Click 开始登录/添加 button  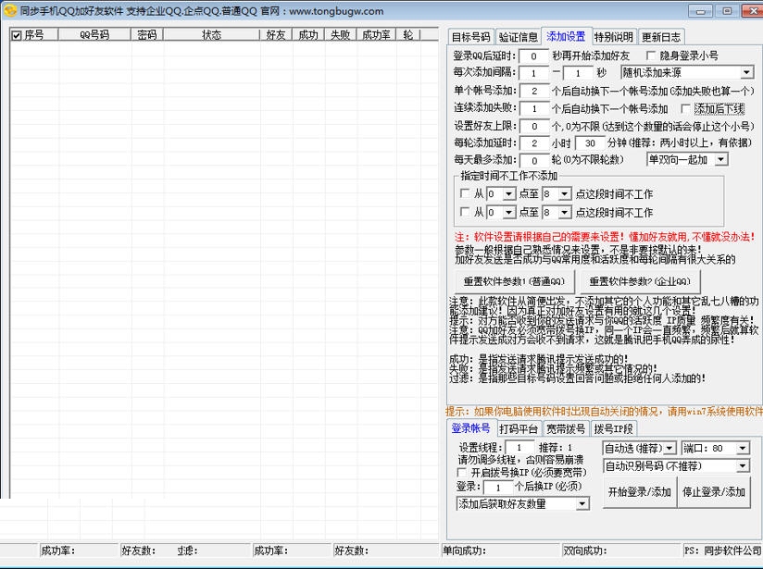pos(640,492)
